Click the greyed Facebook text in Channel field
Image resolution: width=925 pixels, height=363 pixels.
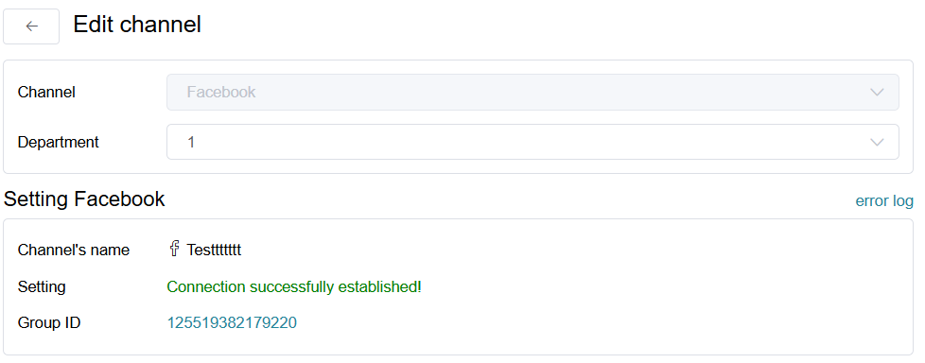pyautogui.click(x=221, y=92)
